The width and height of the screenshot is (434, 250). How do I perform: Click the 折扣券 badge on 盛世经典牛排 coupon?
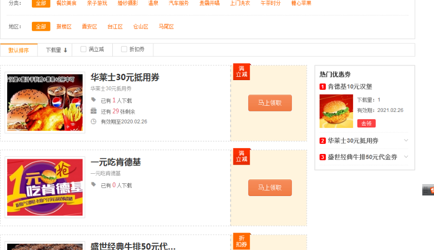(242, 241)
